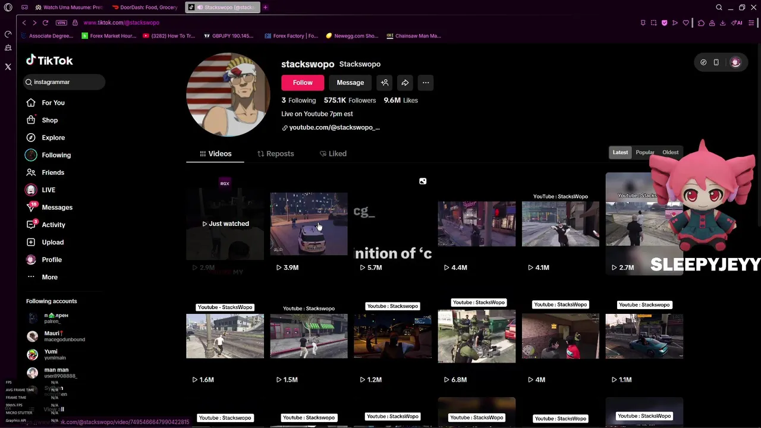Sort videos by Latest

coord(620,152)
